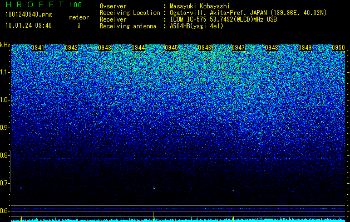Click the 0949 time marker
350x222 pixels.
(x=305, y=48)
